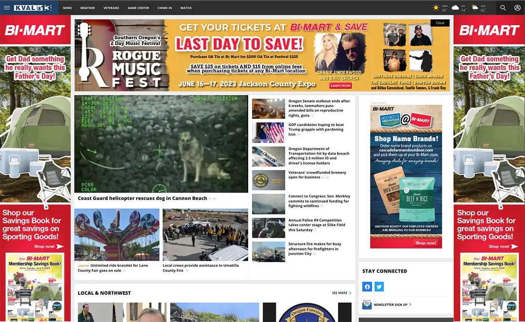This screenshot has width=525, height=322.
Task: Open the Oregon Forestry badge thumbnail
Action: (x=307, y=312)
